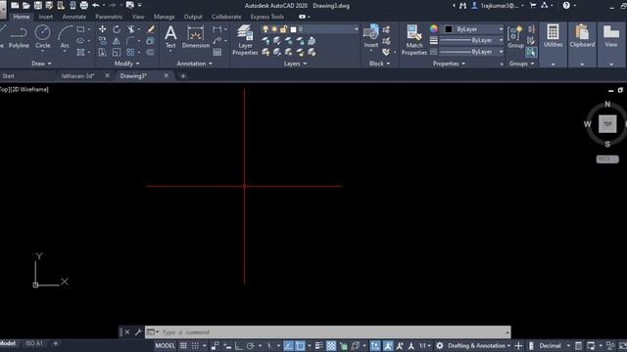Click the object color wheel icon
Image resolution: width=627 pixels, height=352 pixels.
tap(434, 28)
